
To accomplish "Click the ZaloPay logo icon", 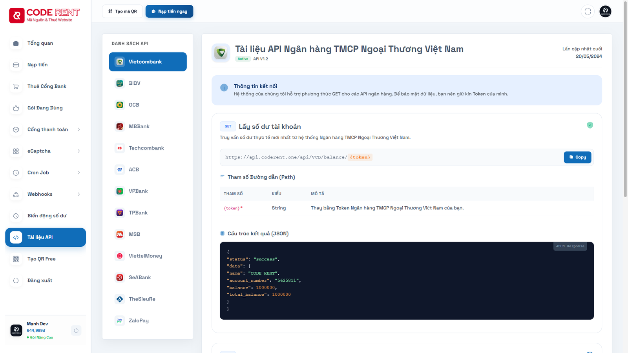I will click(120, 320).
